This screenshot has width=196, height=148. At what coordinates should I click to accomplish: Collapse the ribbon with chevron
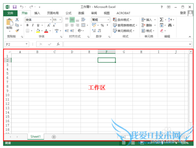190,37
